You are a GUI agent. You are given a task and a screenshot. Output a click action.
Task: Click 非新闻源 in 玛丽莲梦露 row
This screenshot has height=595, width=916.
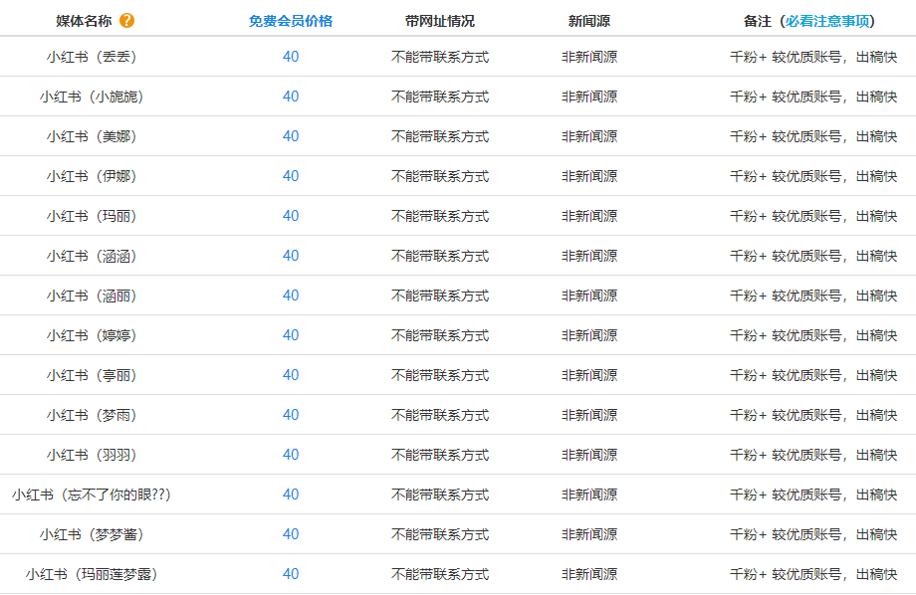(589, 574)
